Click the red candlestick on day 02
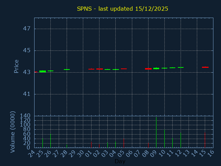The width and height of the screenshot is (221, 166). click(99, 69)
